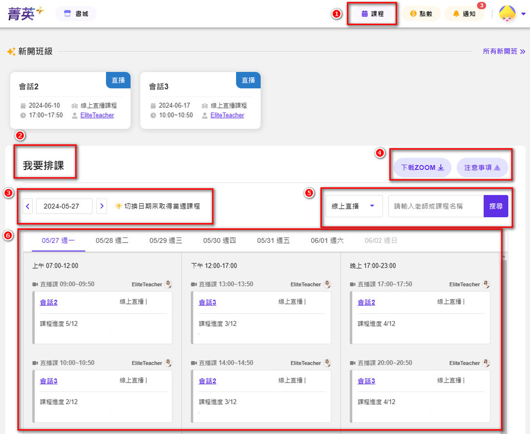
Task: Click teacher avatar for 09:00~09:50 class
Action: (168, 284)
